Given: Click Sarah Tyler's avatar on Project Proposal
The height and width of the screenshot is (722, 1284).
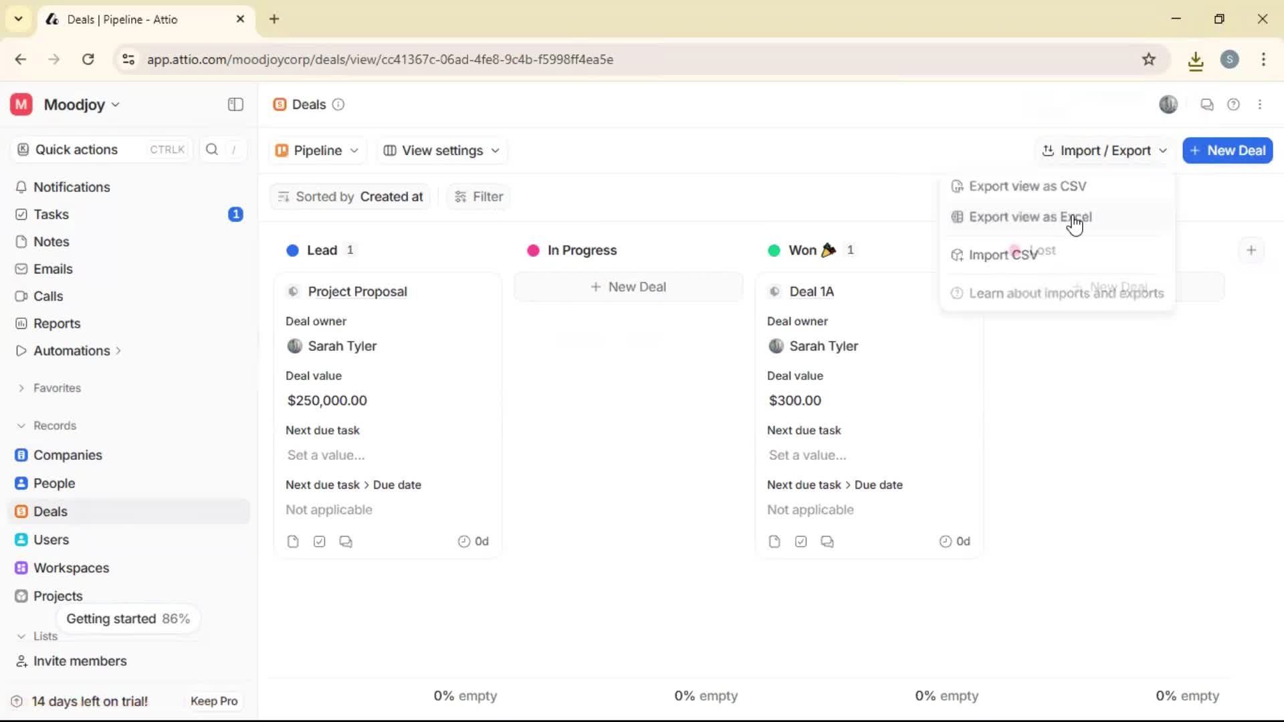Looking at the screenshot, I should click(294, 346).
